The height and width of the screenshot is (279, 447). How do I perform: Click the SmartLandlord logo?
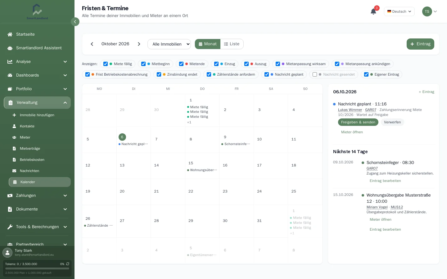(x=37, y=12)
